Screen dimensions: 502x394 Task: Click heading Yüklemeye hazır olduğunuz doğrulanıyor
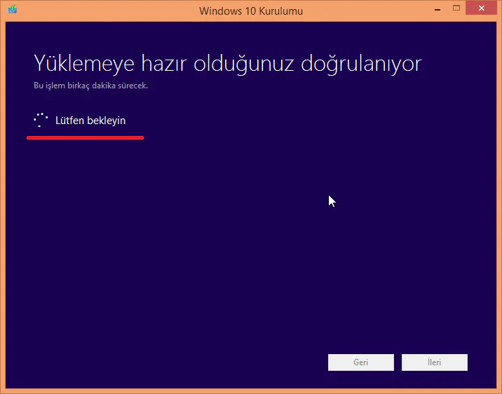point(228,64)
